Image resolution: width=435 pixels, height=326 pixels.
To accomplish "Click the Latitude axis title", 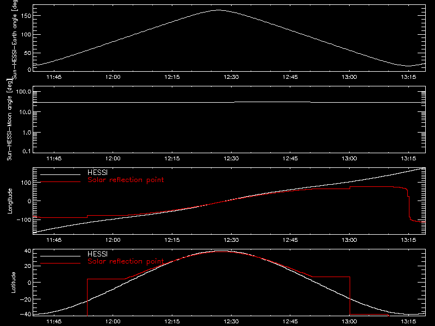I will coord(13,283).
